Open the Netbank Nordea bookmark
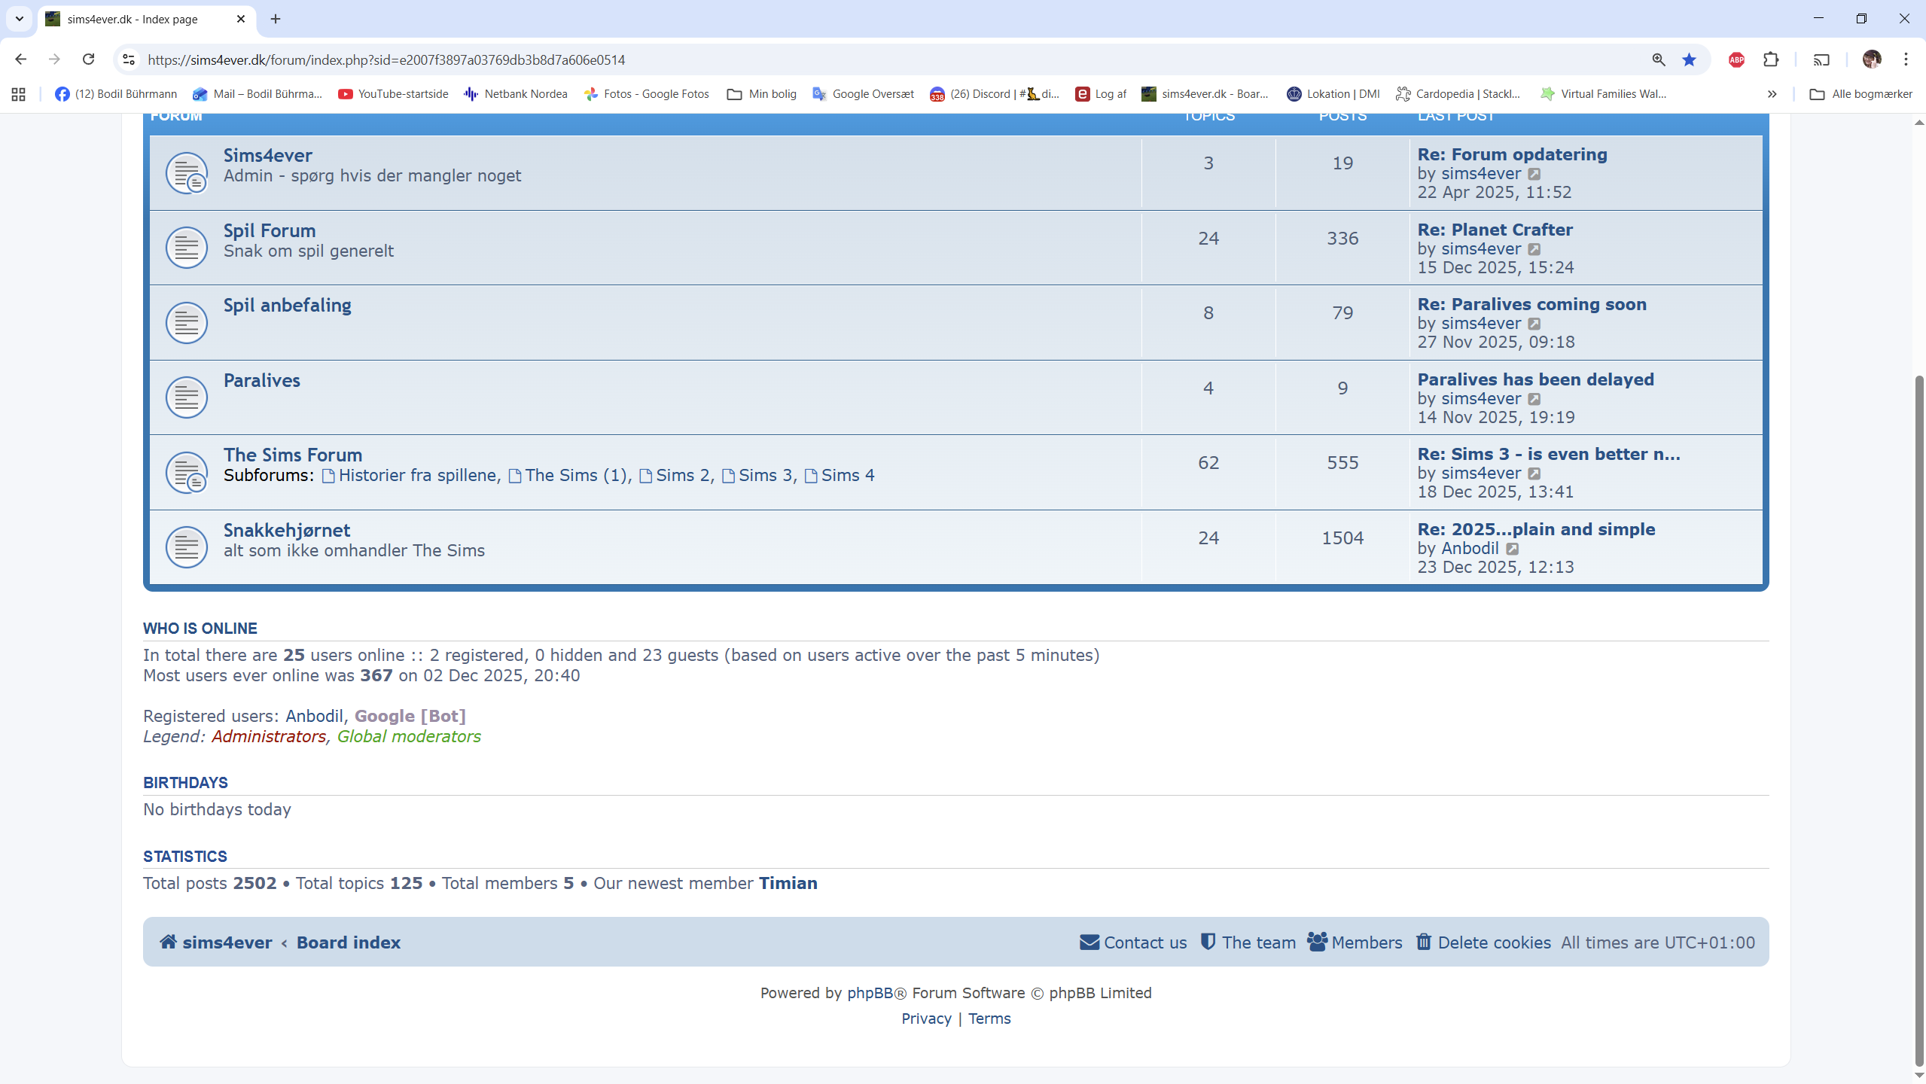1926x1084 pixels. click(516, 94)
